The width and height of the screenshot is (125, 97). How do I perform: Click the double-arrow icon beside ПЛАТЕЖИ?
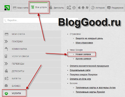(x=6, y=41)
